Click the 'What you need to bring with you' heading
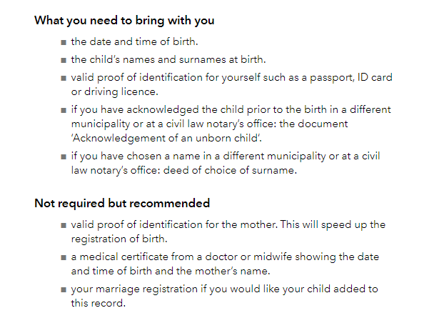This screenshot has width=444, height=318. coord(124,21)
